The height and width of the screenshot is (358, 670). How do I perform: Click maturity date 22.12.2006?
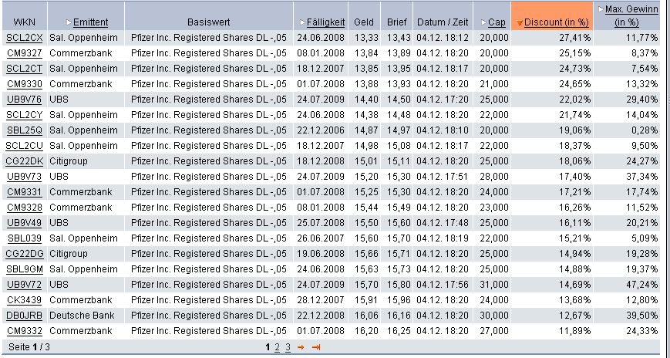pyautogui.click(x=321, y=130)
